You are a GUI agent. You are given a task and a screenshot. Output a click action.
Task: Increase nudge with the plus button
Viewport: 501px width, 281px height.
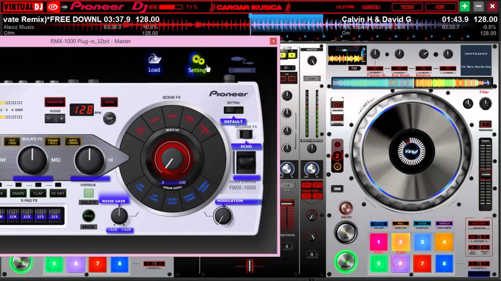pyautogui.click(x=61, y=119)
